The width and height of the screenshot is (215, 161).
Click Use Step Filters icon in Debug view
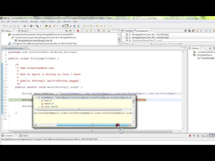pos(104,31)
